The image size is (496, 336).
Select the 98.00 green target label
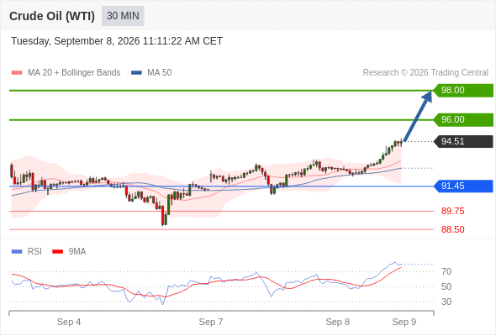pos(463,91)
